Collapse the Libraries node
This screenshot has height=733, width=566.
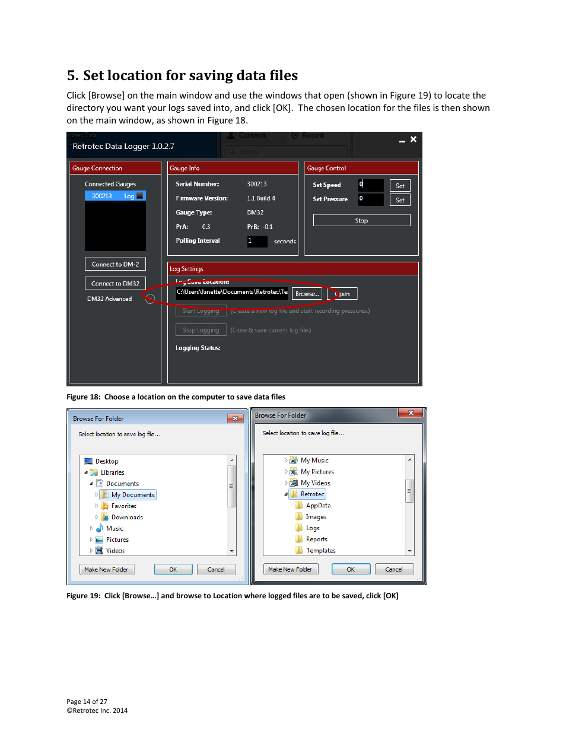click(86, 472)
